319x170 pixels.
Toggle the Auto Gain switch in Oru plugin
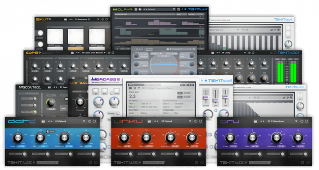coord(283,154)
